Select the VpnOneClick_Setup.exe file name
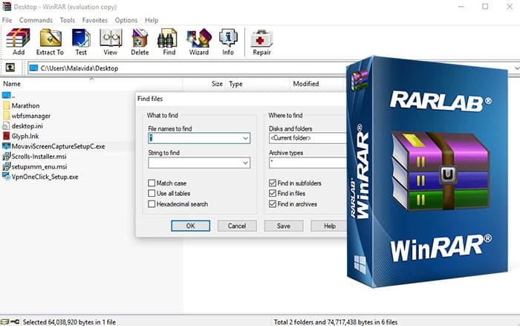Viewport: 520px width, 326px height. click(x=45, y=177)
